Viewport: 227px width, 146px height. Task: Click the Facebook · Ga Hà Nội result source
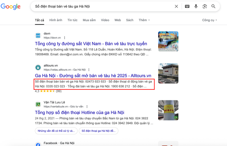(59, 143)
